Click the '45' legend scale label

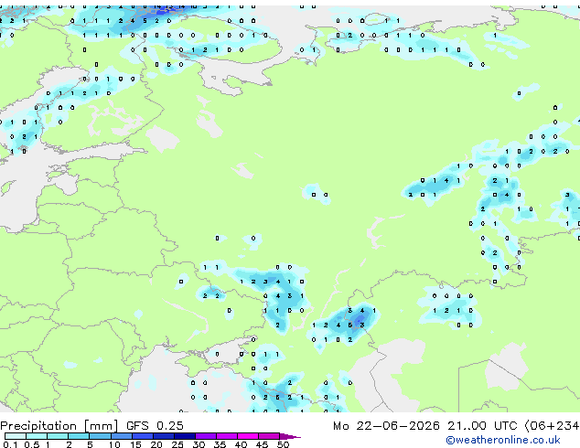click(262, 444)
